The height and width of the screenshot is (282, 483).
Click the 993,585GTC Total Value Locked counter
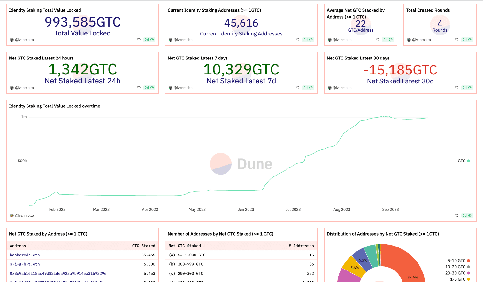(82, 22)
